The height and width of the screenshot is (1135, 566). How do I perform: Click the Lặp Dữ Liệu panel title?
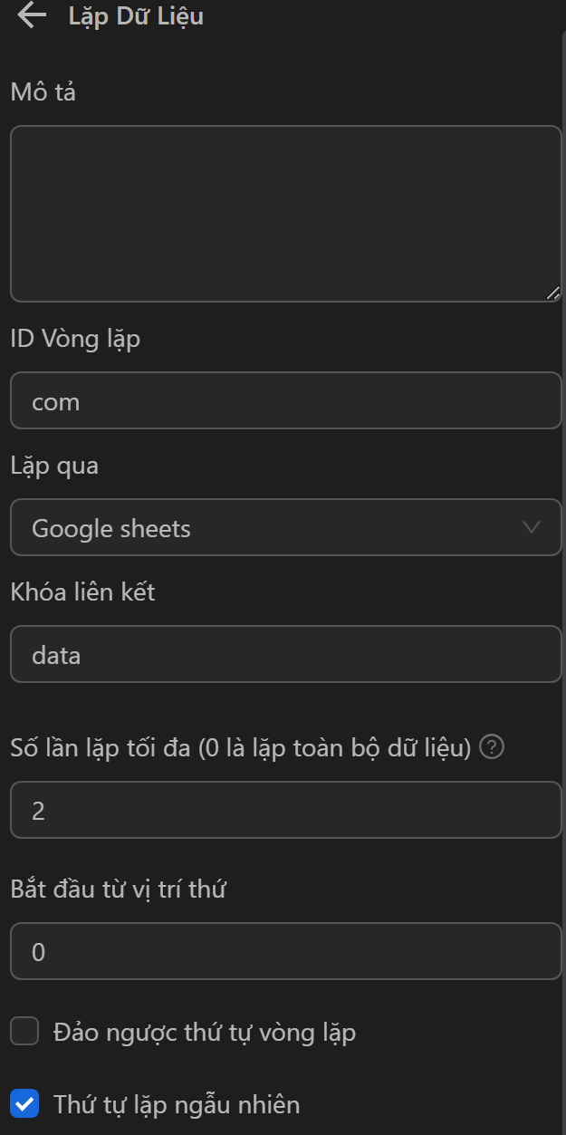pos(136,15)
